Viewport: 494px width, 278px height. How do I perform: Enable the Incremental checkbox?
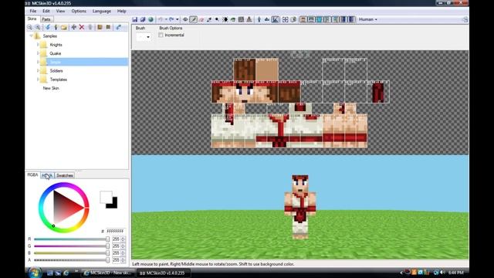161,36
